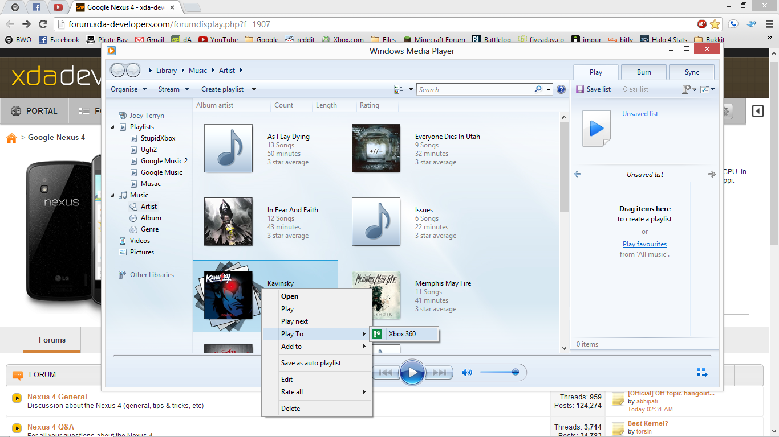Open the Album view in navigation tree
Screen dimensions: 779x437
tap(151, 218)
